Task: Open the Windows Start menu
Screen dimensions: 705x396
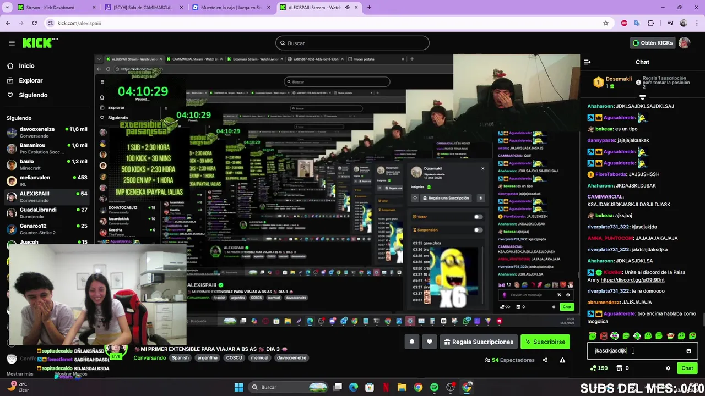Action: [238, 387]
